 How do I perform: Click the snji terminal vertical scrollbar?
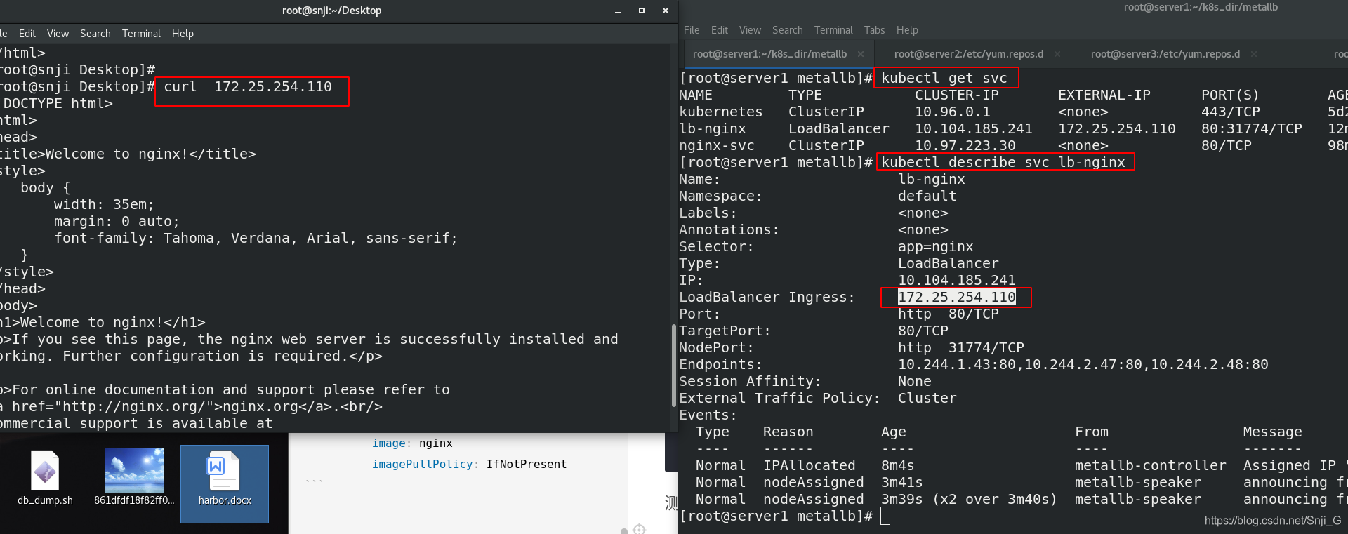(673, 365)
